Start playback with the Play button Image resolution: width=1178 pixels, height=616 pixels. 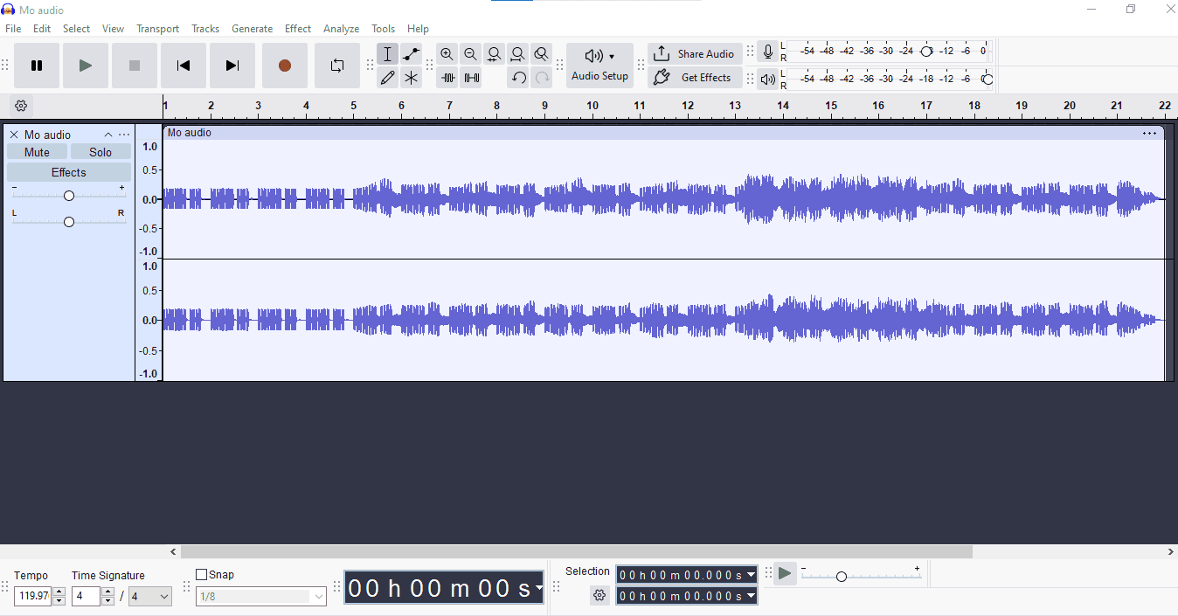(86, 66)
